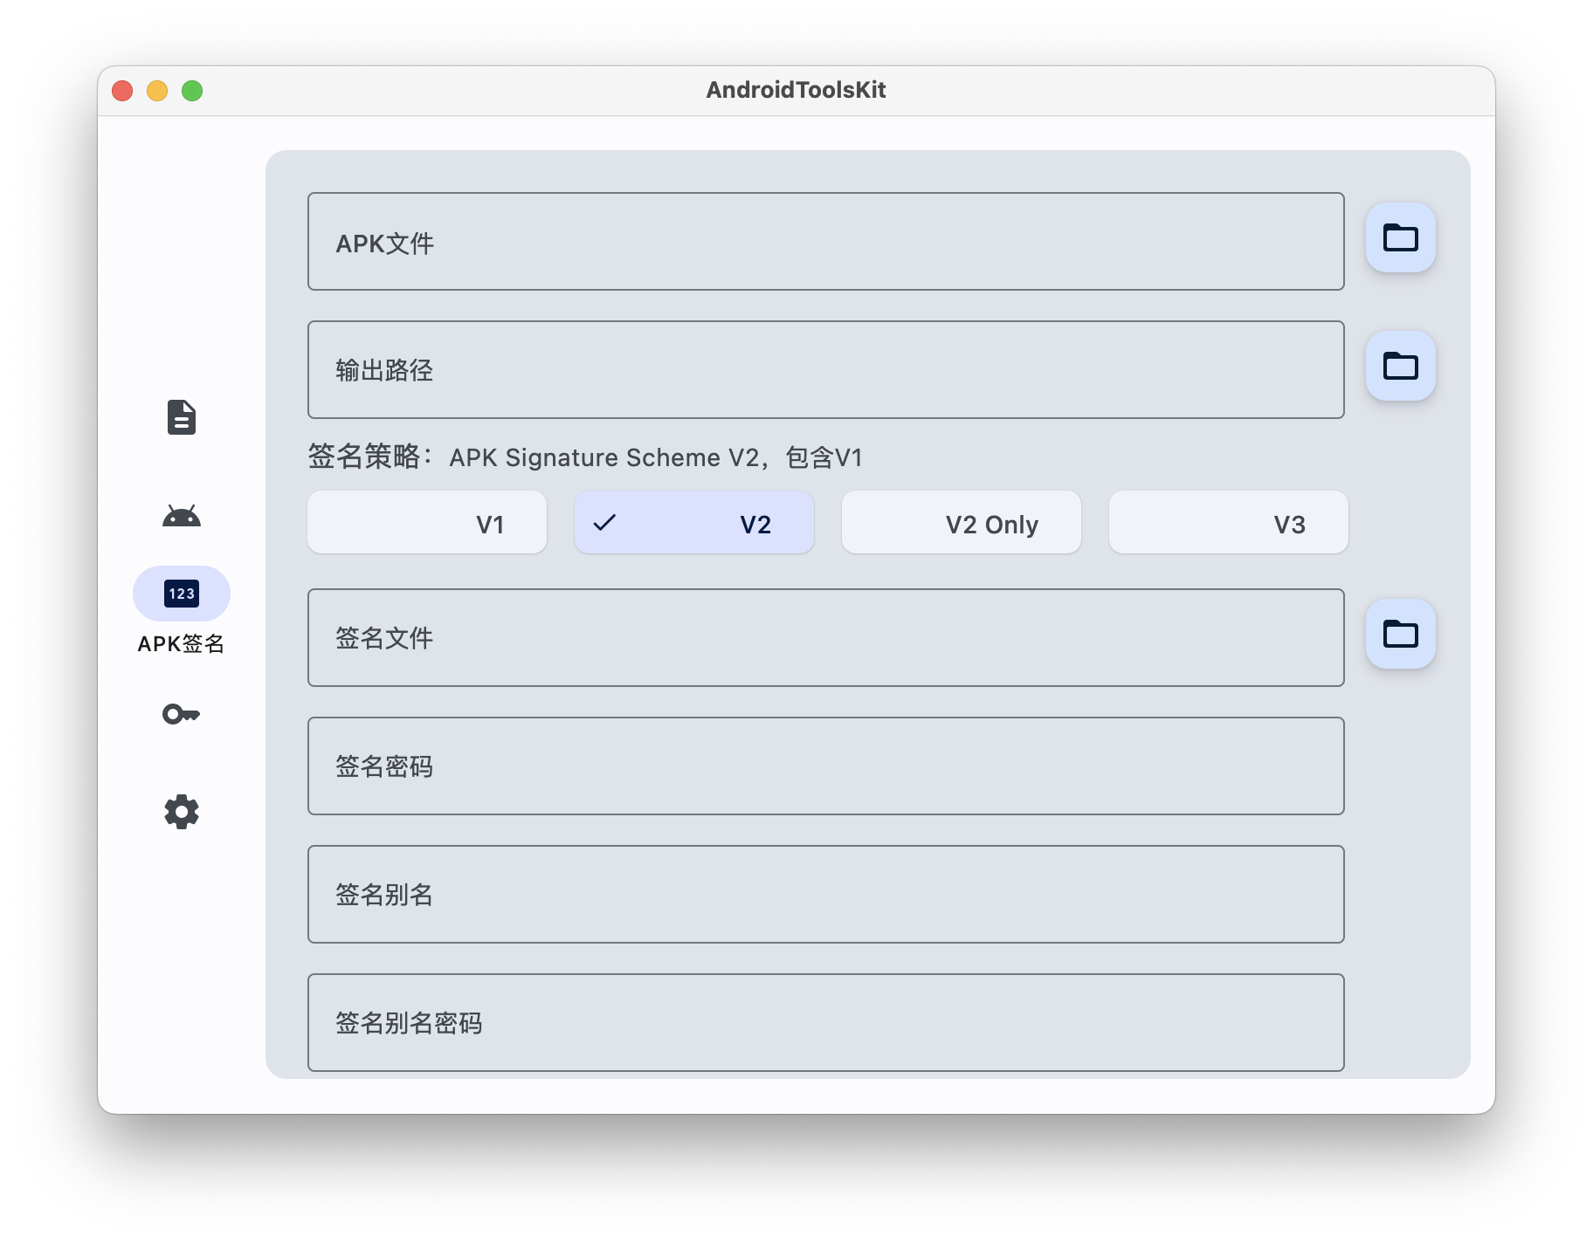Click the AndroidToolsKit window title
Screen dimensions: 1593x1243
point(796,90)
